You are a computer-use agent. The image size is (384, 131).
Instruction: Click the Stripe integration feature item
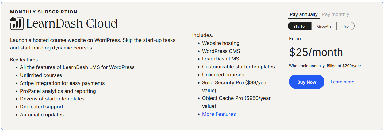[62, 83]
